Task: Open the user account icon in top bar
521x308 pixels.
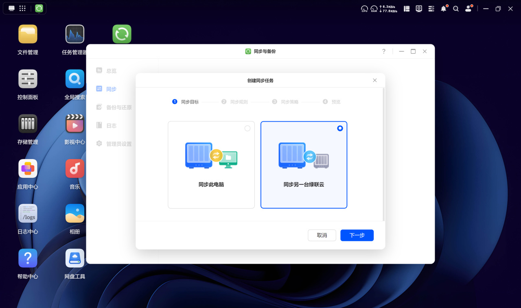Action: click(468, 9)
